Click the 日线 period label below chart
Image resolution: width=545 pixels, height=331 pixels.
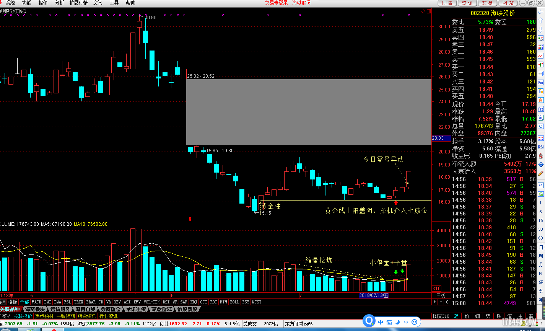(x=441, y=295)
